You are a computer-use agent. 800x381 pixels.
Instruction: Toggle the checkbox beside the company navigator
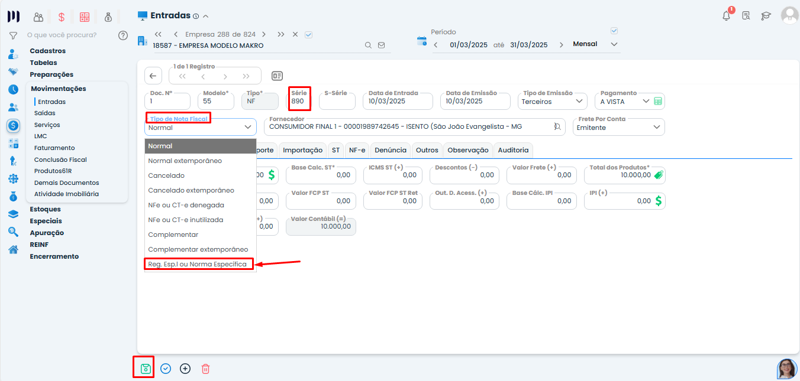pyautogui.click(x=308, y=34)
